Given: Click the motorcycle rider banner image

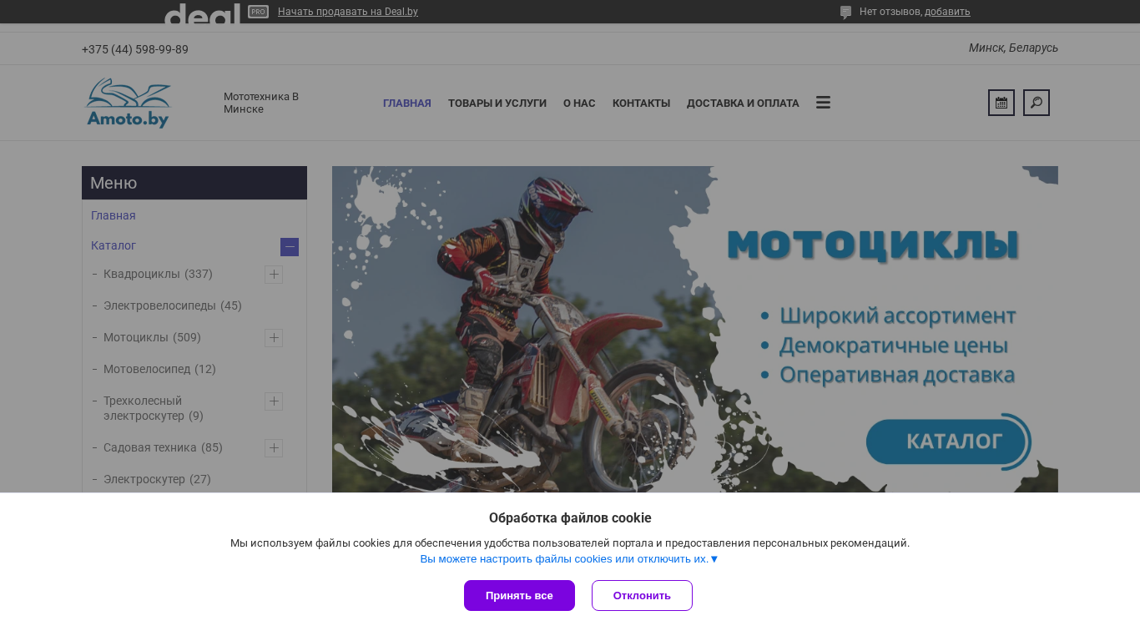Looking at the screenshot, I should (x=695, y=329).
